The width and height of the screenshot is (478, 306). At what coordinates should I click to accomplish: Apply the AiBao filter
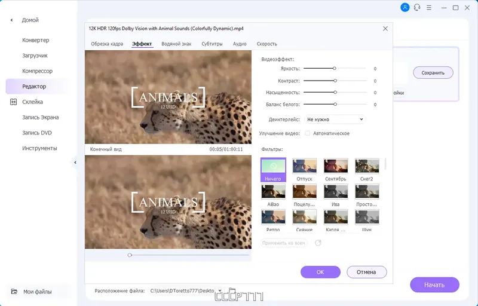(273, 195)
